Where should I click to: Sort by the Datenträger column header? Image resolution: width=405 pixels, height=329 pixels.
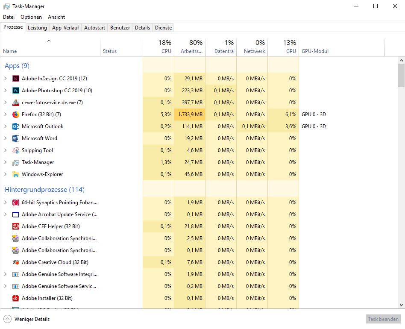pyautogui.click(x=221, y=47)
